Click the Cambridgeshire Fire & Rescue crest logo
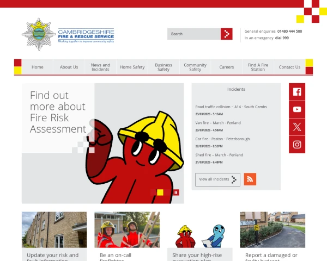 [68, 34]
